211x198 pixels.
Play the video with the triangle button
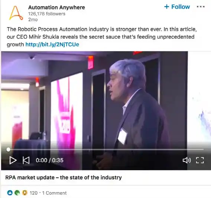(x=13, y=160)
